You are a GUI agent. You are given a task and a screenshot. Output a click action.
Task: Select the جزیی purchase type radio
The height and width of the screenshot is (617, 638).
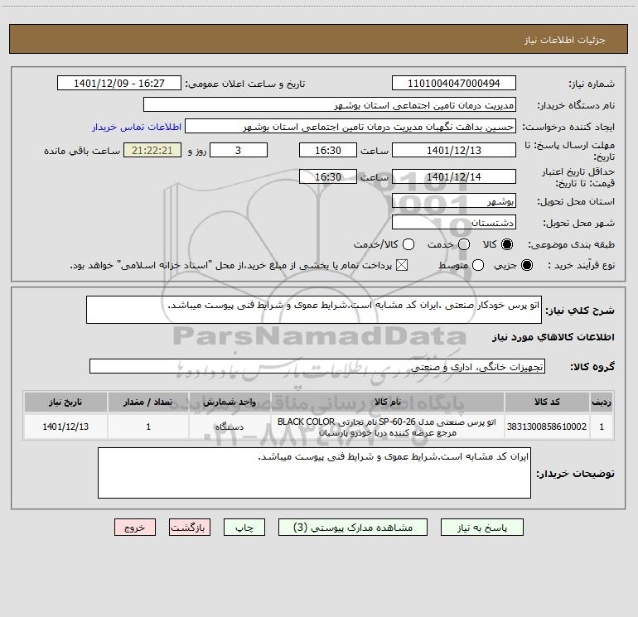[526, 265]
